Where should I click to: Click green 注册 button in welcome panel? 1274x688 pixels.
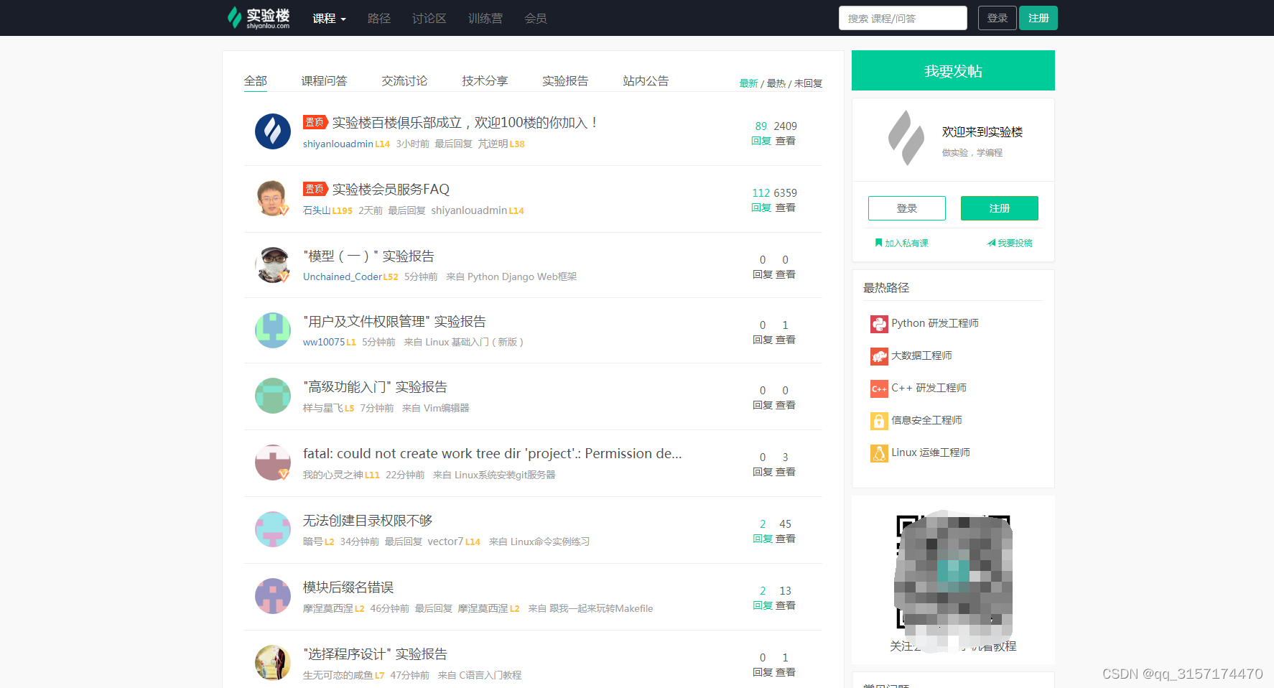[x=1000, y=208]
